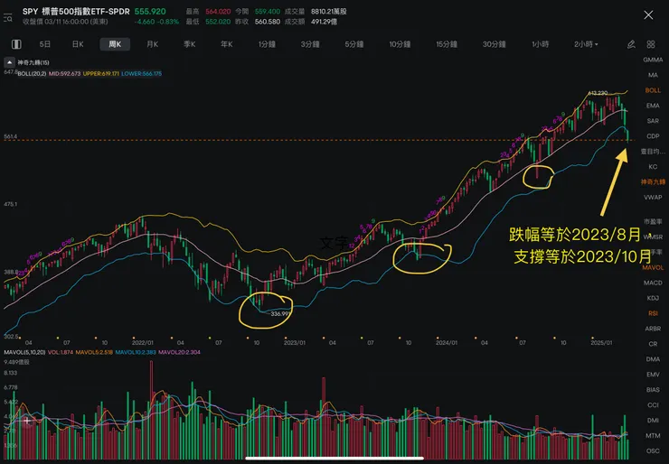Click the SPY 標普500指數ETF-SPDR title
This screenshot has width=669, height=464.
76,12
